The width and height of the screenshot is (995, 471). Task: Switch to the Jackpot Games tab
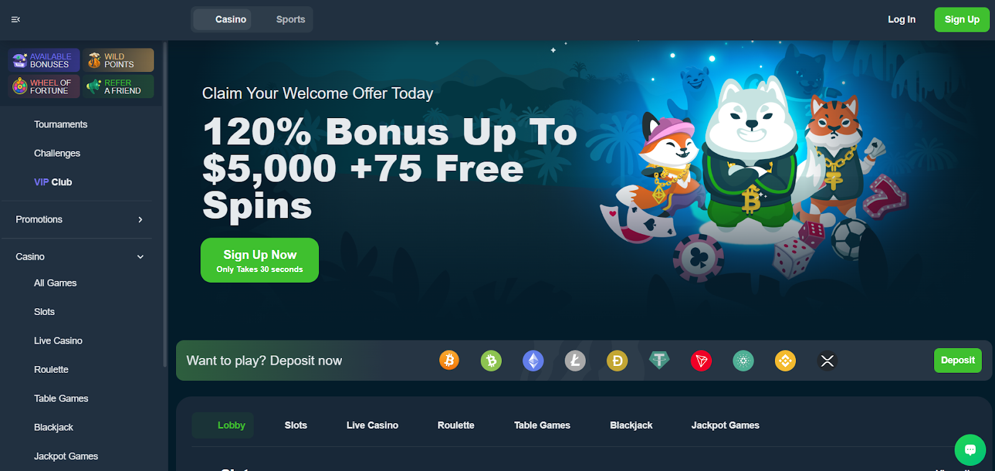click(725, 425)
